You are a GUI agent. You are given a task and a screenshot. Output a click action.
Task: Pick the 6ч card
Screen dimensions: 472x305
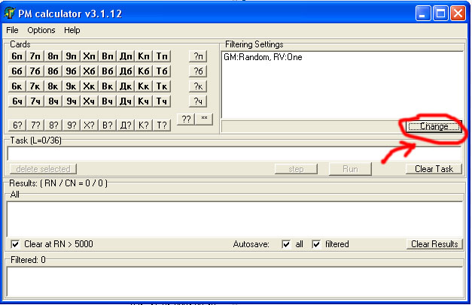pyautogui.click(x=17, y=101)
